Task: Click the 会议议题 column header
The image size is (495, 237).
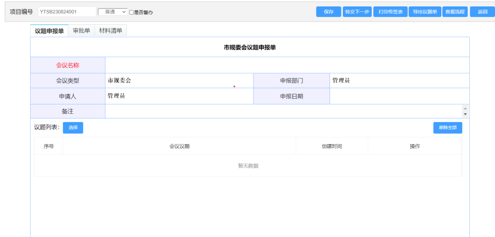Action: (x=179, y=146)
